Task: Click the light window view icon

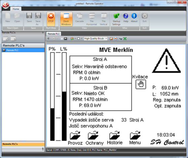Action: click(62, 38)
